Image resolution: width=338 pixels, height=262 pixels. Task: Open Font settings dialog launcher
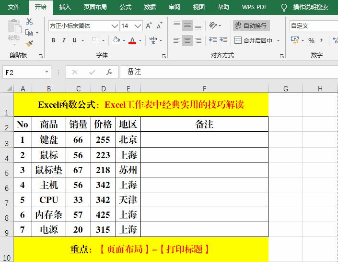tap(164, 56)
